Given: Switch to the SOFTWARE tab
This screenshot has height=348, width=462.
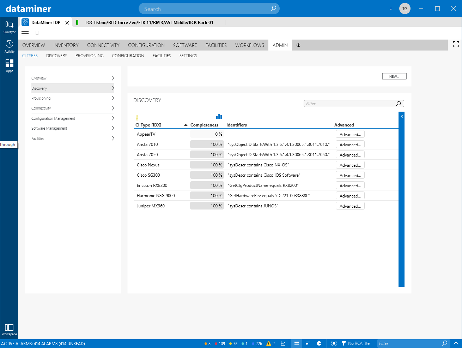Looking at the screenshot, I should click(x=185, y=45).
